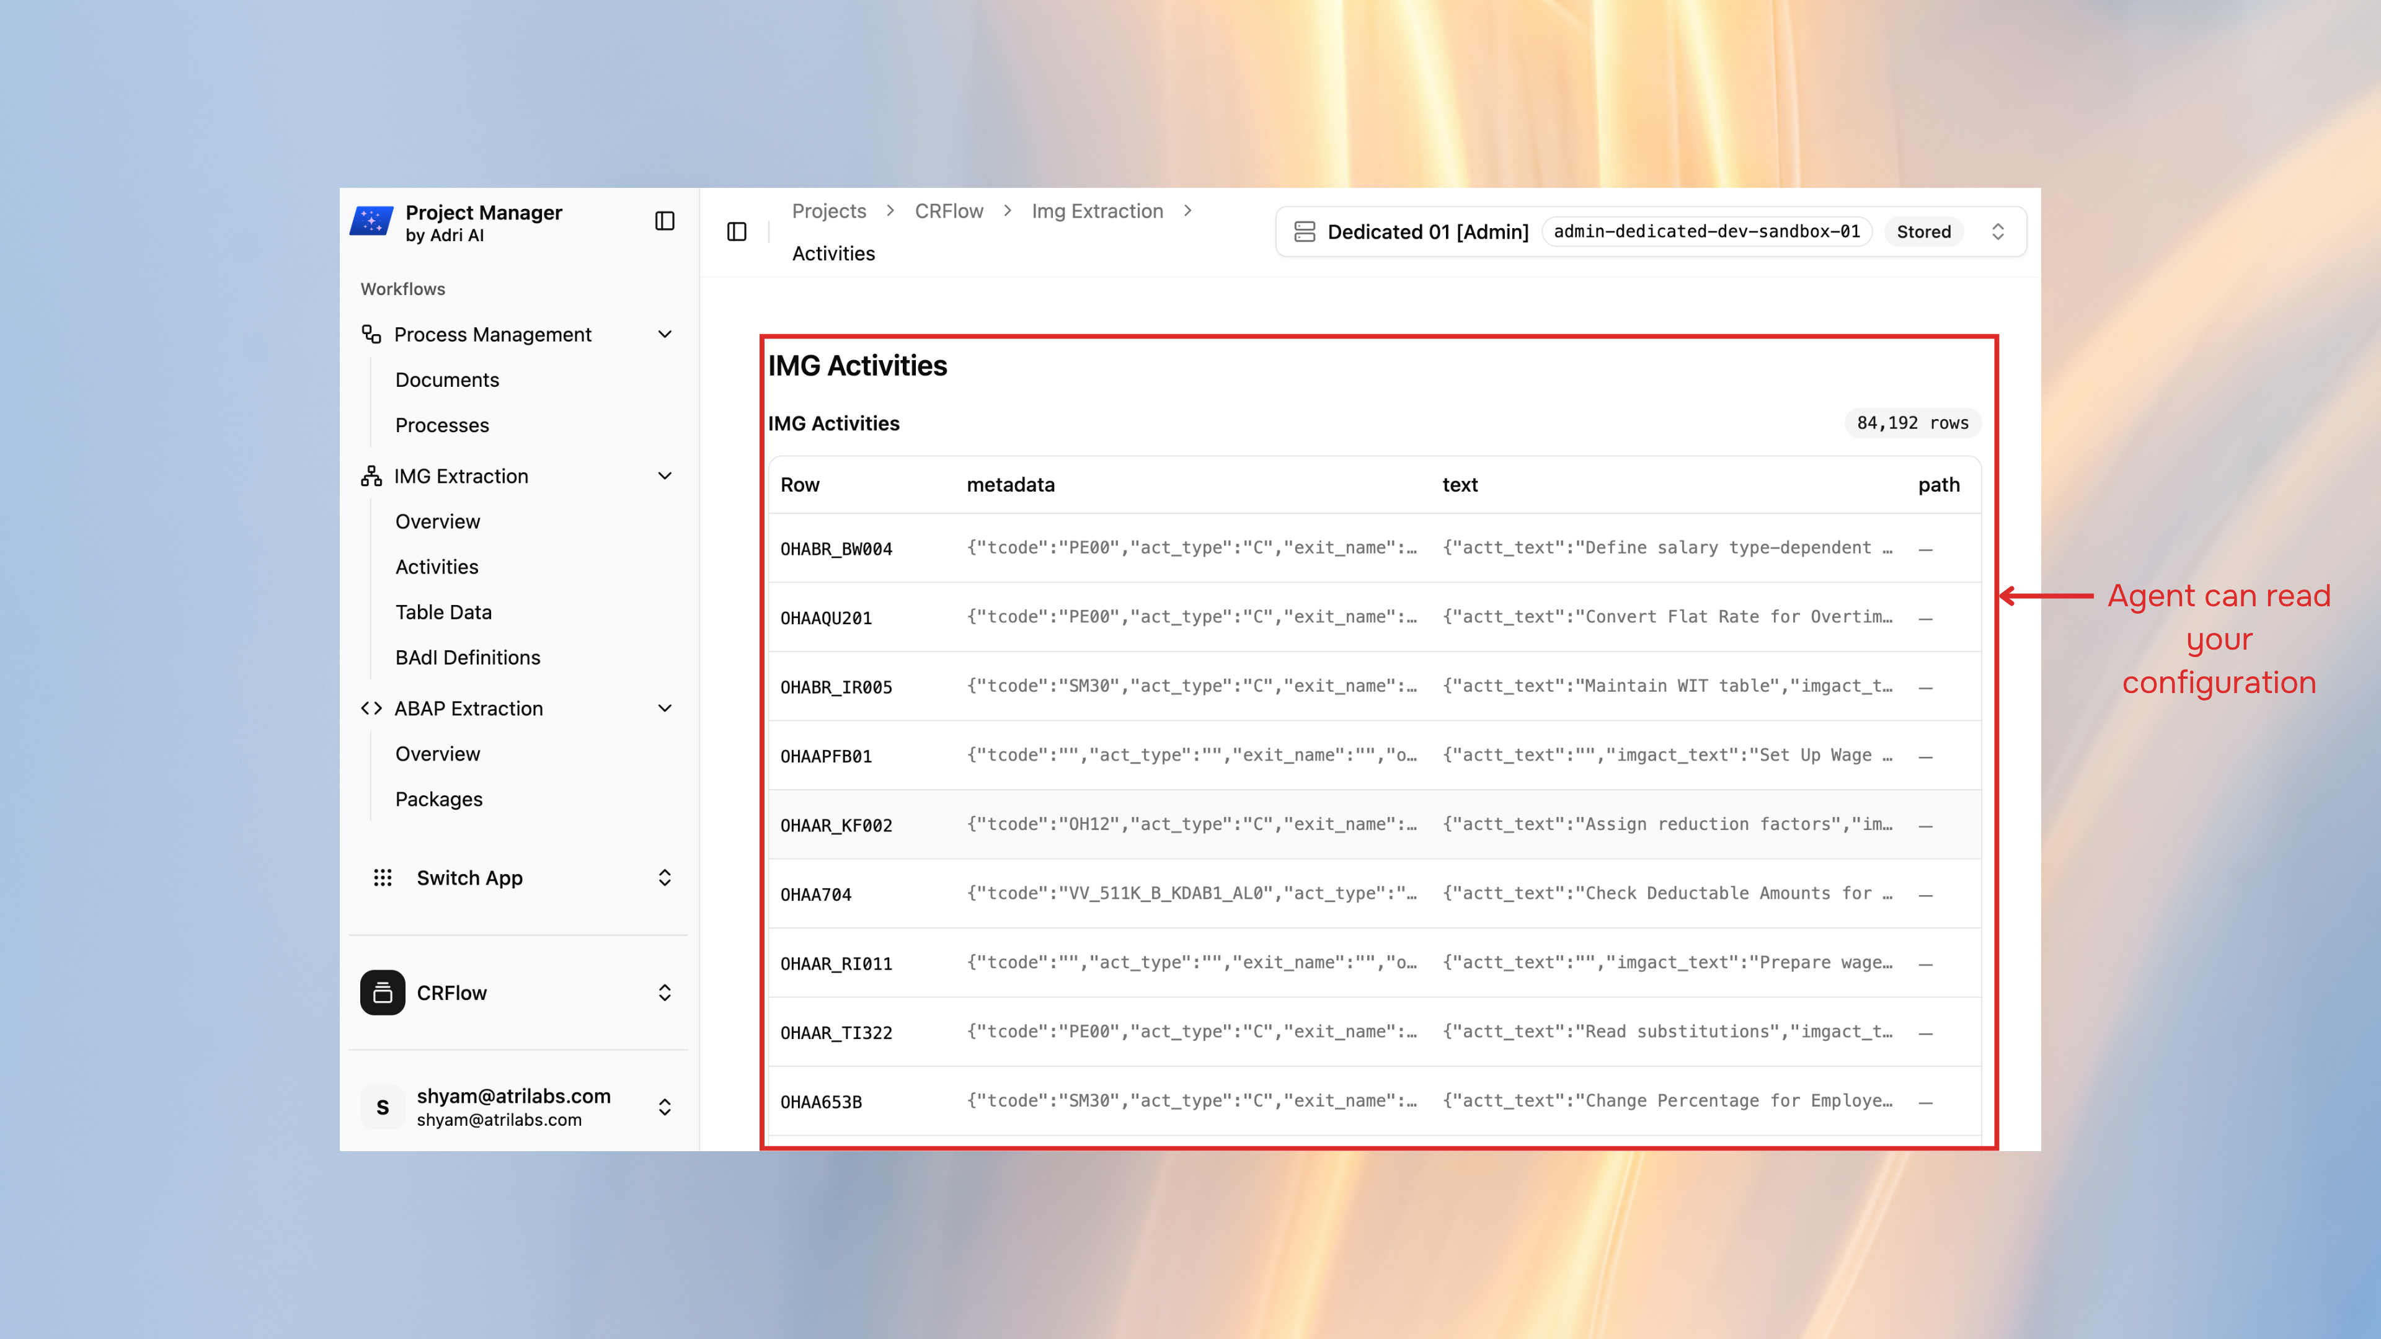Screen dimensions: 2381x1339
Task: Click the IMG Extraction hierarchy icon
Action: tap(371, 476)
